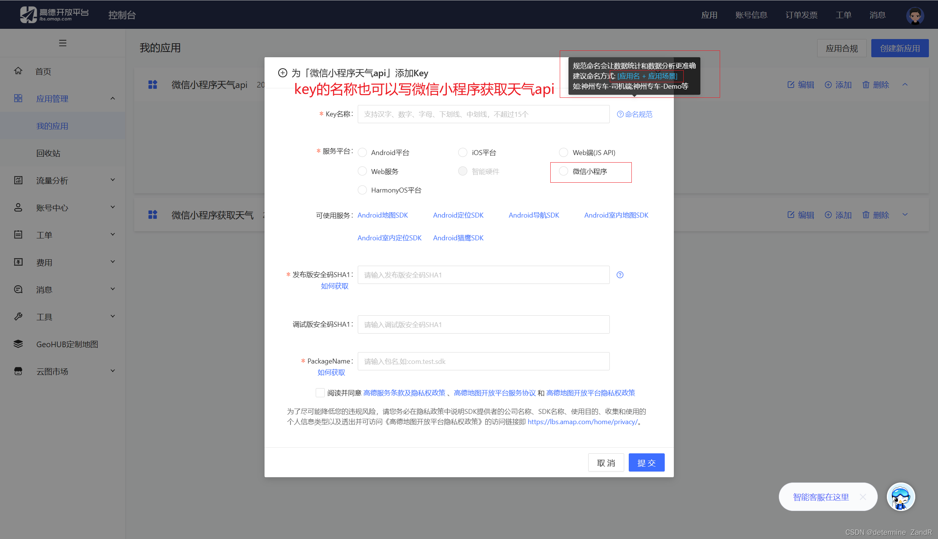Open the 智能客服 robot mascot
The width and height of the screenshot is (938, 539).
point(901,497)
